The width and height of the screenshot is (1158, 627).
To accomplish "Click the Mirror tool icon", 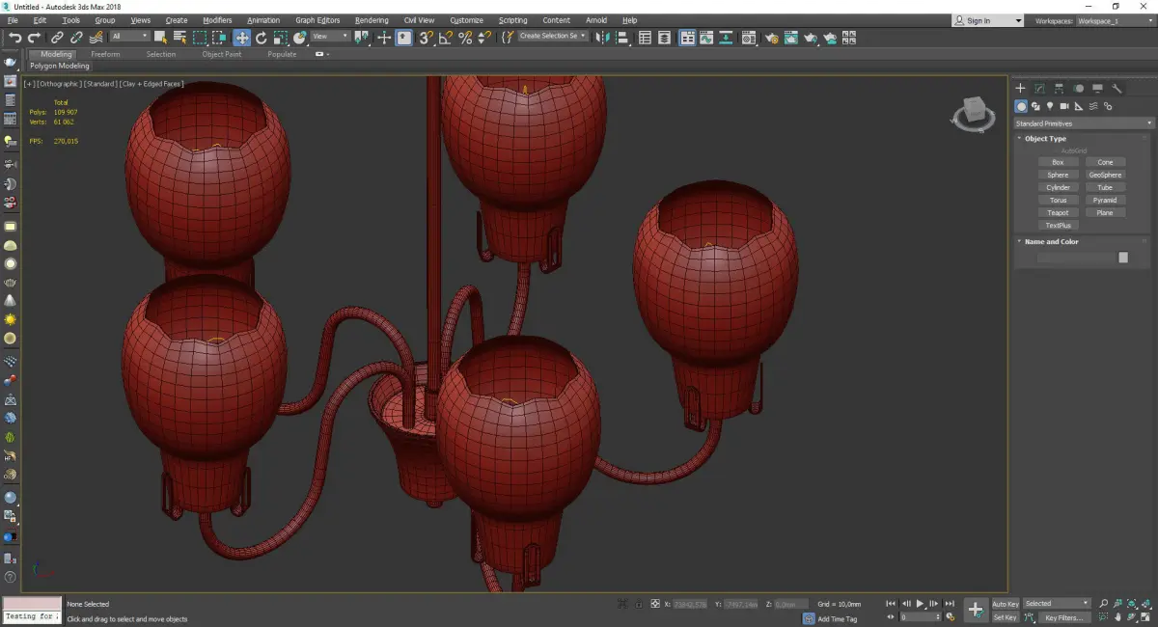I will [x=602, y=37].
